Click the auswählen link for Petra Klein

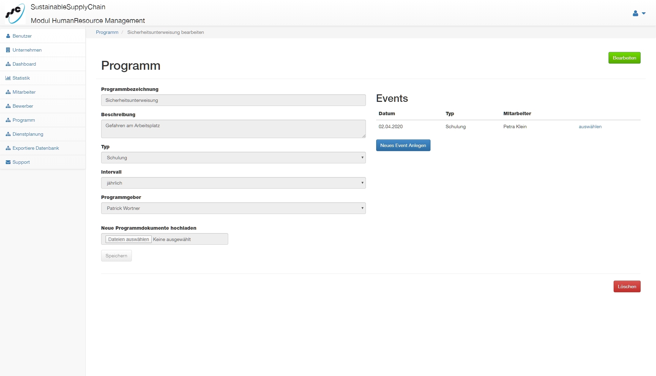[590, 126]
